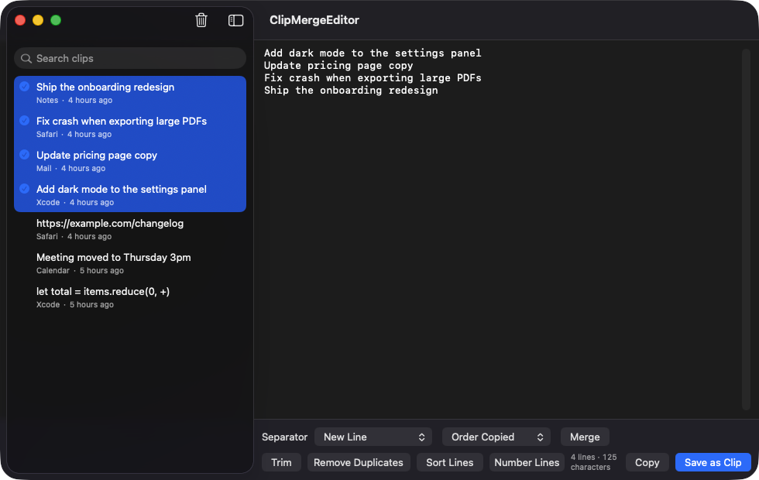Toggle the sidebar with the panel icon
The image size is (759, 480).
click(235, 20)
